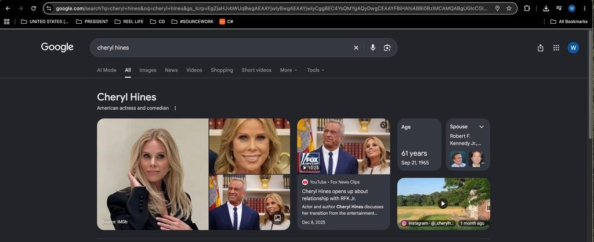Switch to Short videos tab
The image size is (594, 242).
pyautogui.click(x=256, y=70)
